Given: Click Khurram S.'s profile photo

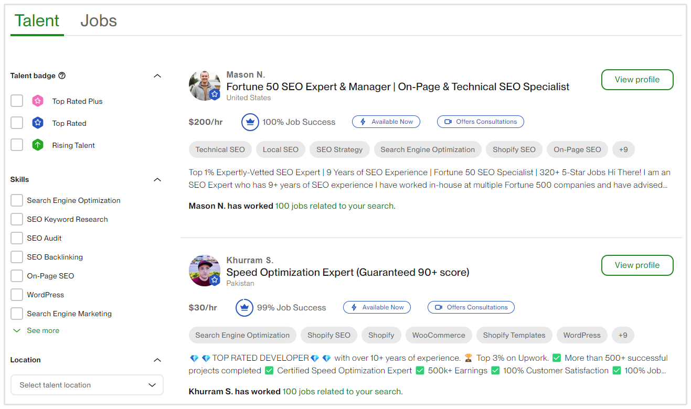Looking at the screenshot, I should (x=204, y=271).
